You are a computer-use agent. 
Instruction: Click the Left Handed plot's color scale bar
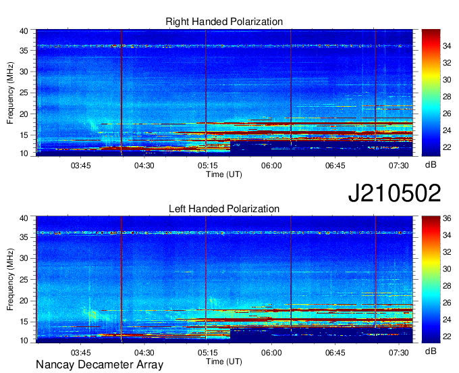pos(431,280)
